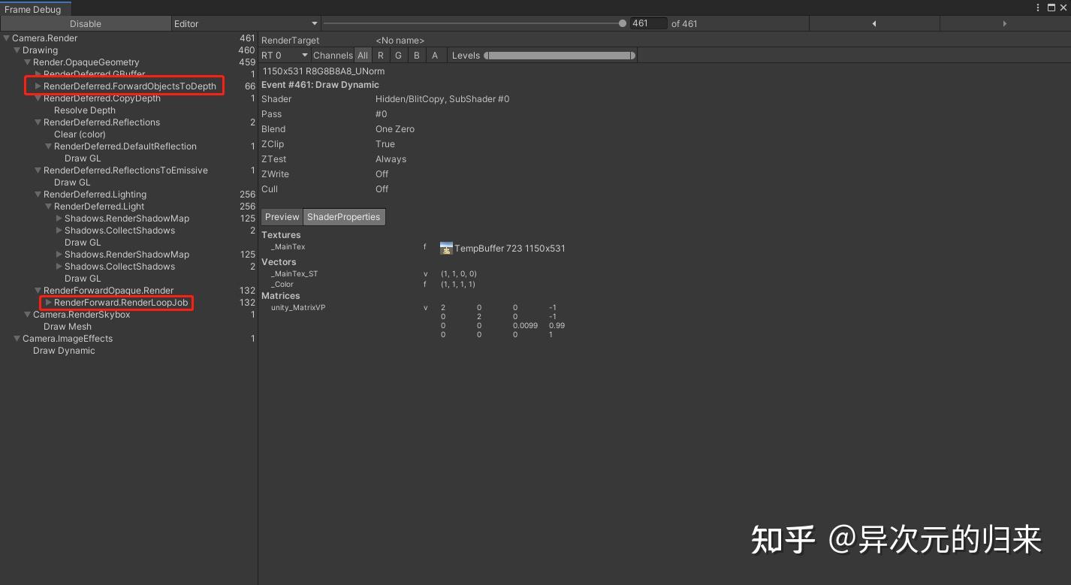The width and height of the screenshot is (1071, 585).
Task: Open the Frame Debug window options menu
Action: pyautogui.click(x=1037, y=8)
